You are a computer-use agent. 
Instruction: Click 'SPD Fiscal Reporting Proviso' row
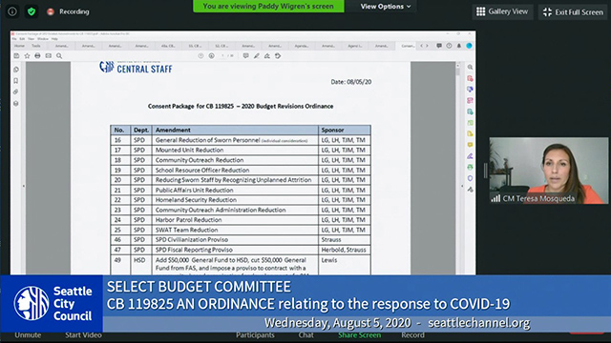tap(241, 250)
